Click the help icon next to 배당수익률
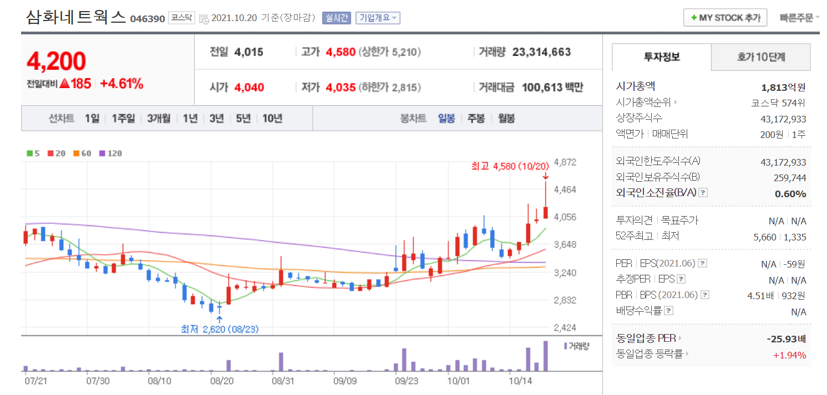Image resolution: width=827 pixels, height=395 pixels. [668, 311]
